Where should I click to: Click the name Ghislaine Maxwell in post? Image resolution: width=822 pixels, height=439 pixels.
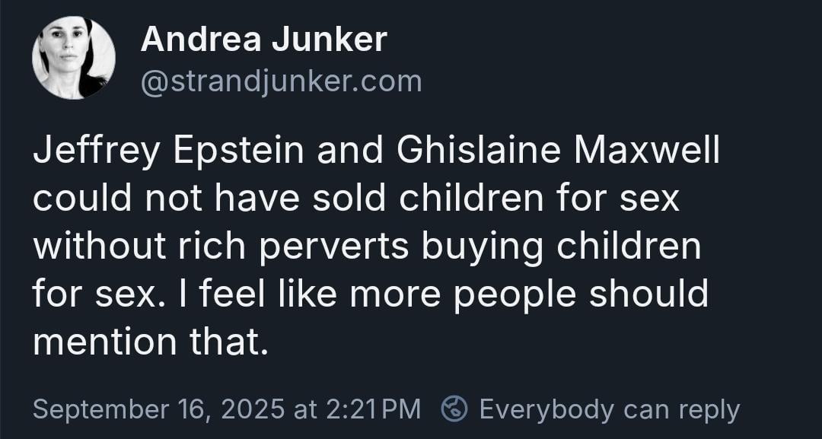(559, 151)
